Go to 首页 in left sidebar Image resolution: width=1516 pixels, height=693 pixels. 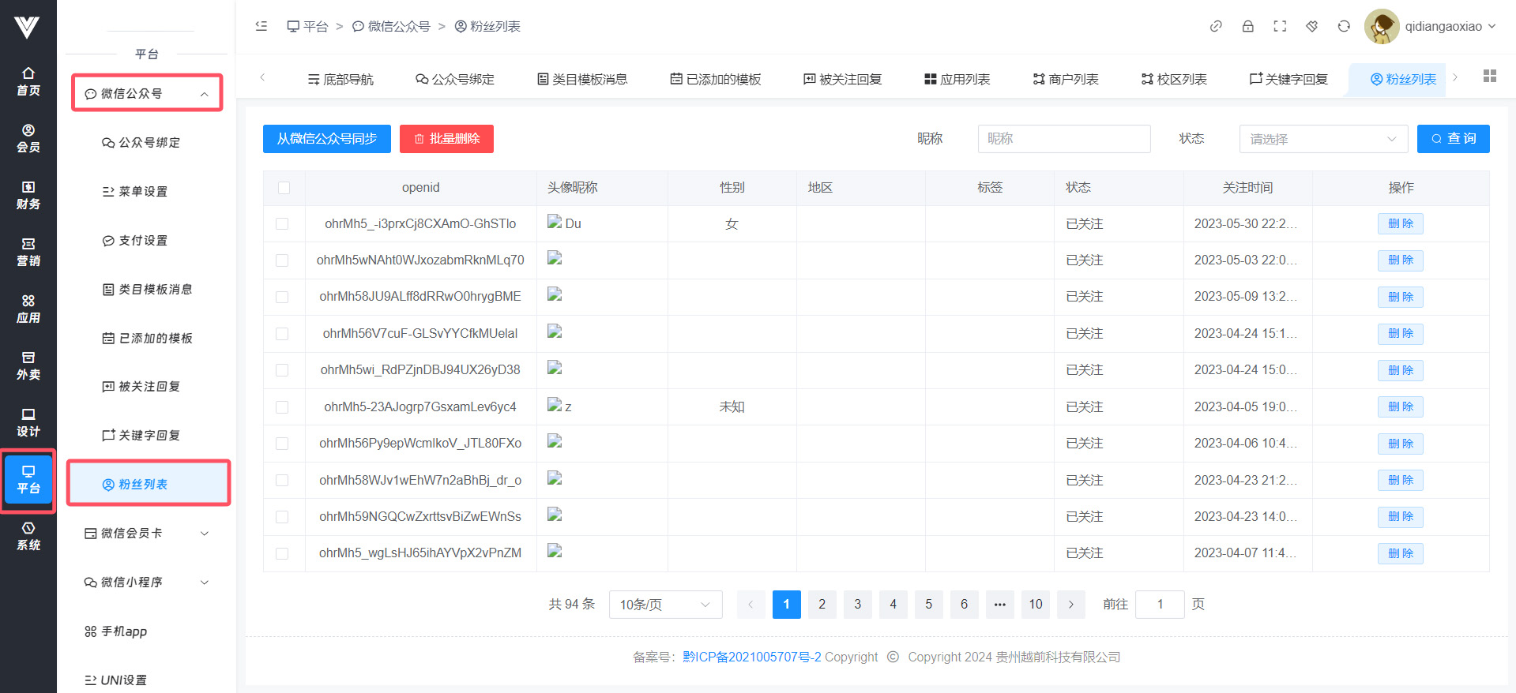pyautogui.click(x=28, y=81)
